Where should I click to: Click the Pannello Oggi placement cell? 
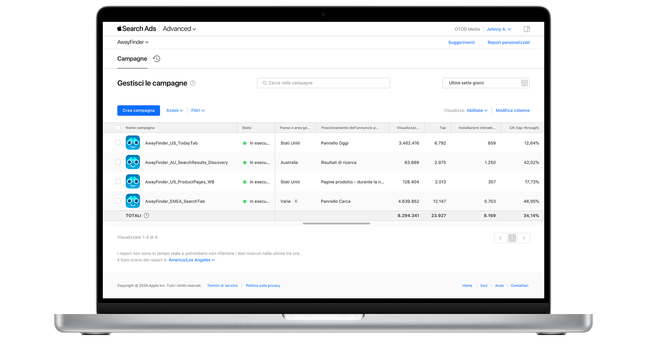pyautogui.click(x=335, y=143)
